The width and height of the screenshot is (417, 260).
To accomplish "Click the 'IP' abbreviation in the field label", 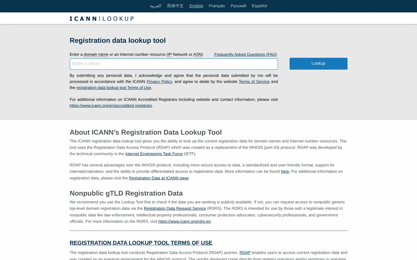I will pyautogui.click(x=170, y=54).
